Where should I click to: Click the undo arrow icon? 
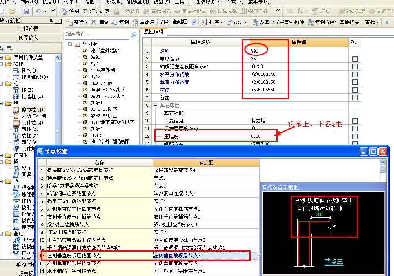[x=38, y=11]
